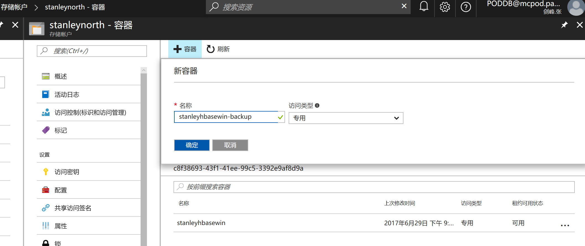Open portal settings gear icon
This screenshot has height=246, width=585.
point(445,7)
